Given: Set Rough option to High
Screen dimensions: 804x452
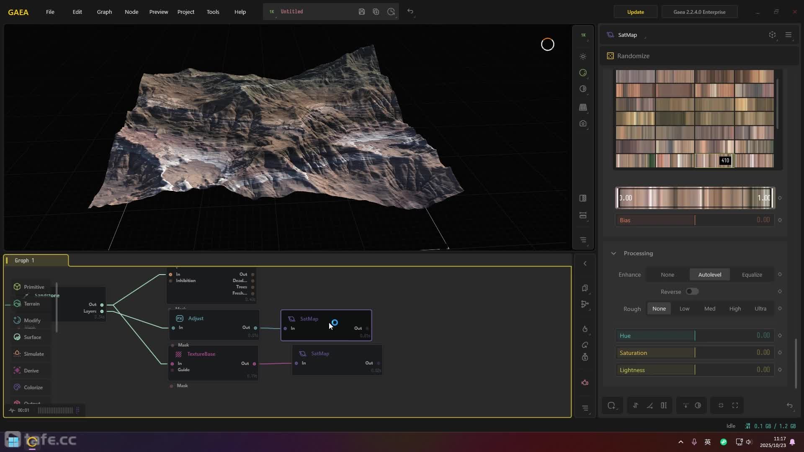Looking at the screenshot, I should 735,308.
